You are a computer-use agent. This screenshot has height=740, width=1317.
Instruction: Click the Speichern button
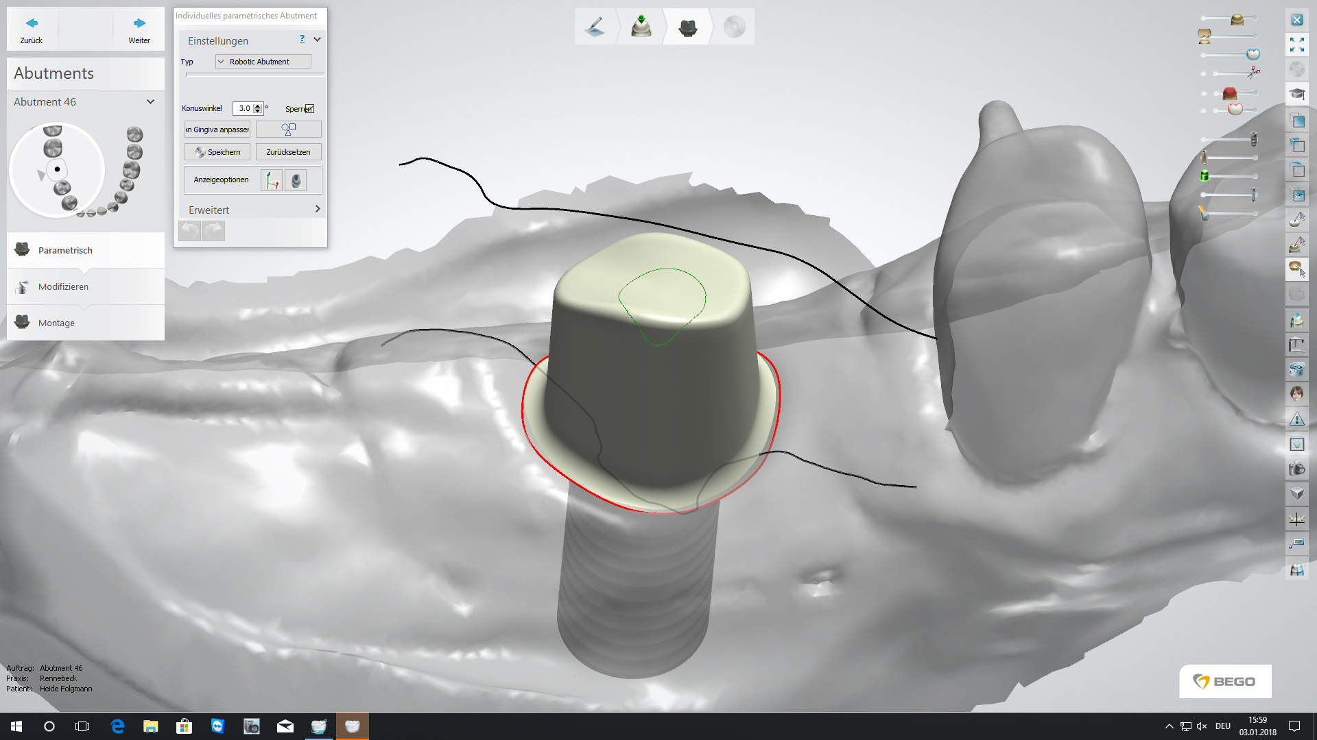(217, 152)
